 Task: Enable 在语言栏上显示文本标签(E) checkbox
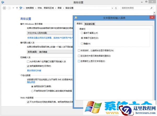pyautogui.click(x=79, y=61)
